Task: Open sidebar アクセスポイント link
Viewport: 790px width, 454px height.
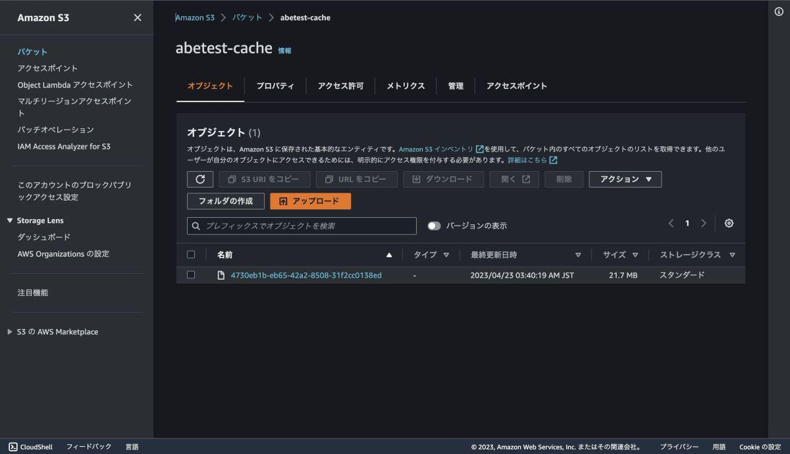Action: tap(47, 68)
